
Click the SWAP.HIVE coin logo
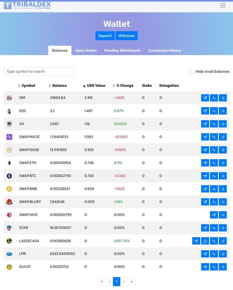click(x=9, y=215)
